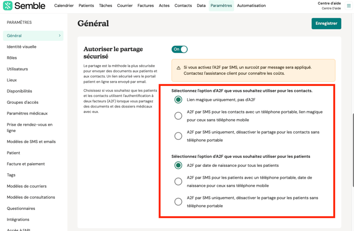Select A2F par SMS uniquement for patients
The width and height of the screenshot is (354, 231).
click(179, 202)
